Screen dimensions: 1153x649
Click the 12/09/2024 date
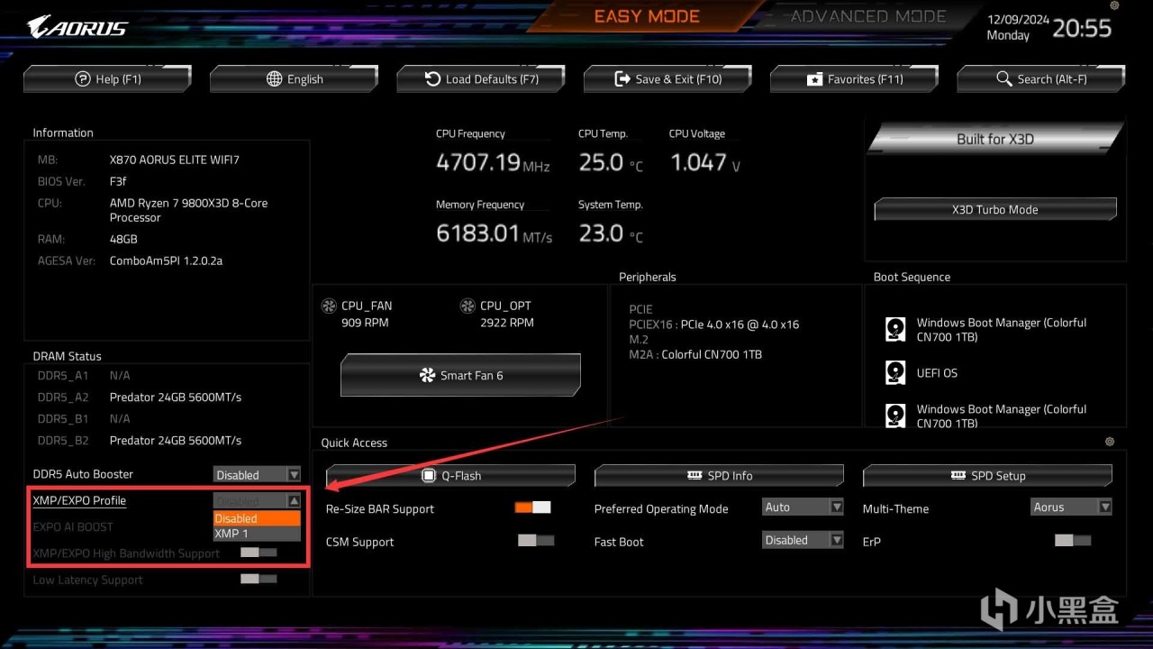pos(1018,19)
